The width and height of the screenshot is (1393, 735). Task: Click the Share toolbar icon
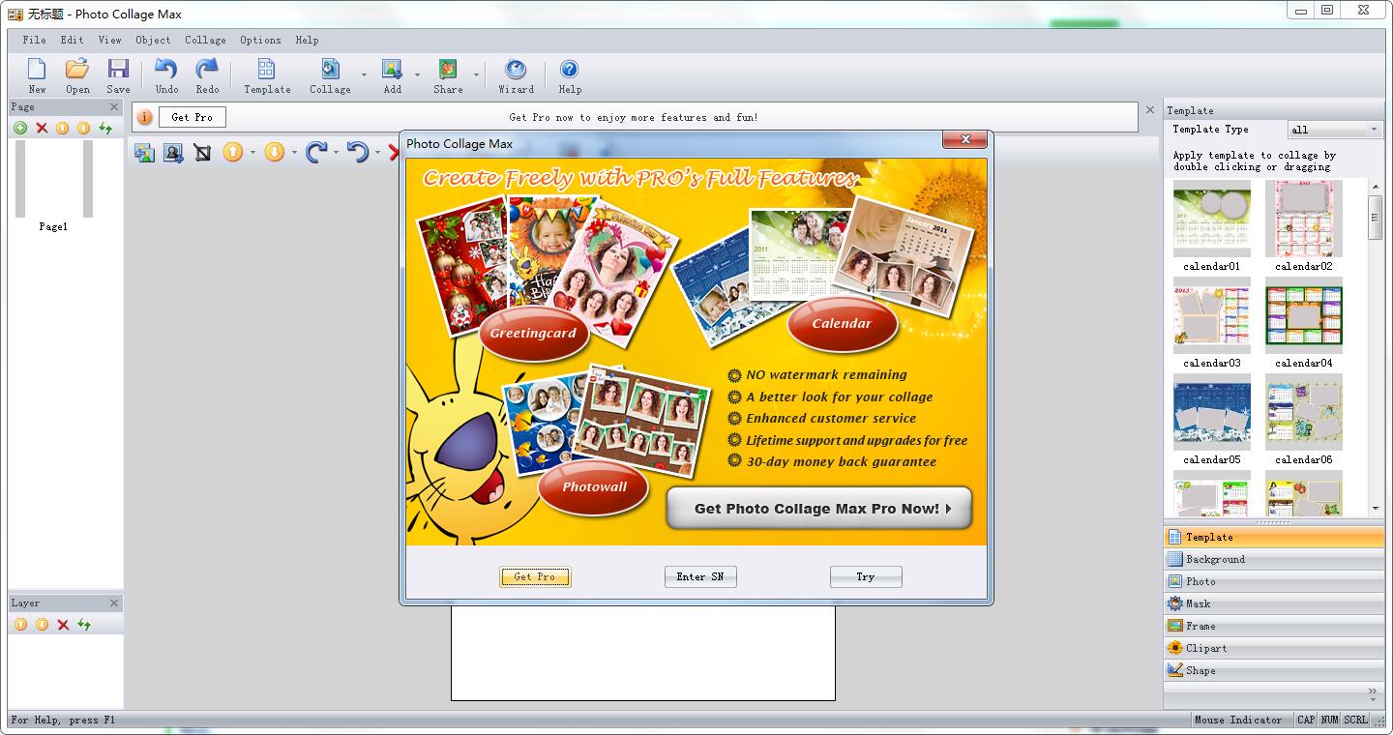click(448, 70)
